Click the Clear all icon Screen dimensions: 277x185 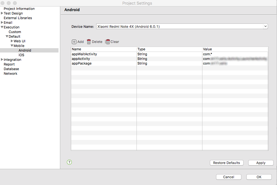(x=107, y=42)
